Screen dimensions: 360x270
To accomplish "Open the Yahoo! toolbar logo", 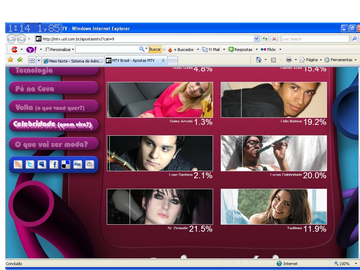I will coord(31,49).
